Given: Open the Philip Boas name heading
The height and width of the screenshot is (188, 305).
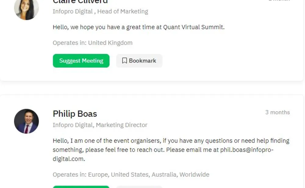Looking at the screenshot, I should (x=75, y=114).
